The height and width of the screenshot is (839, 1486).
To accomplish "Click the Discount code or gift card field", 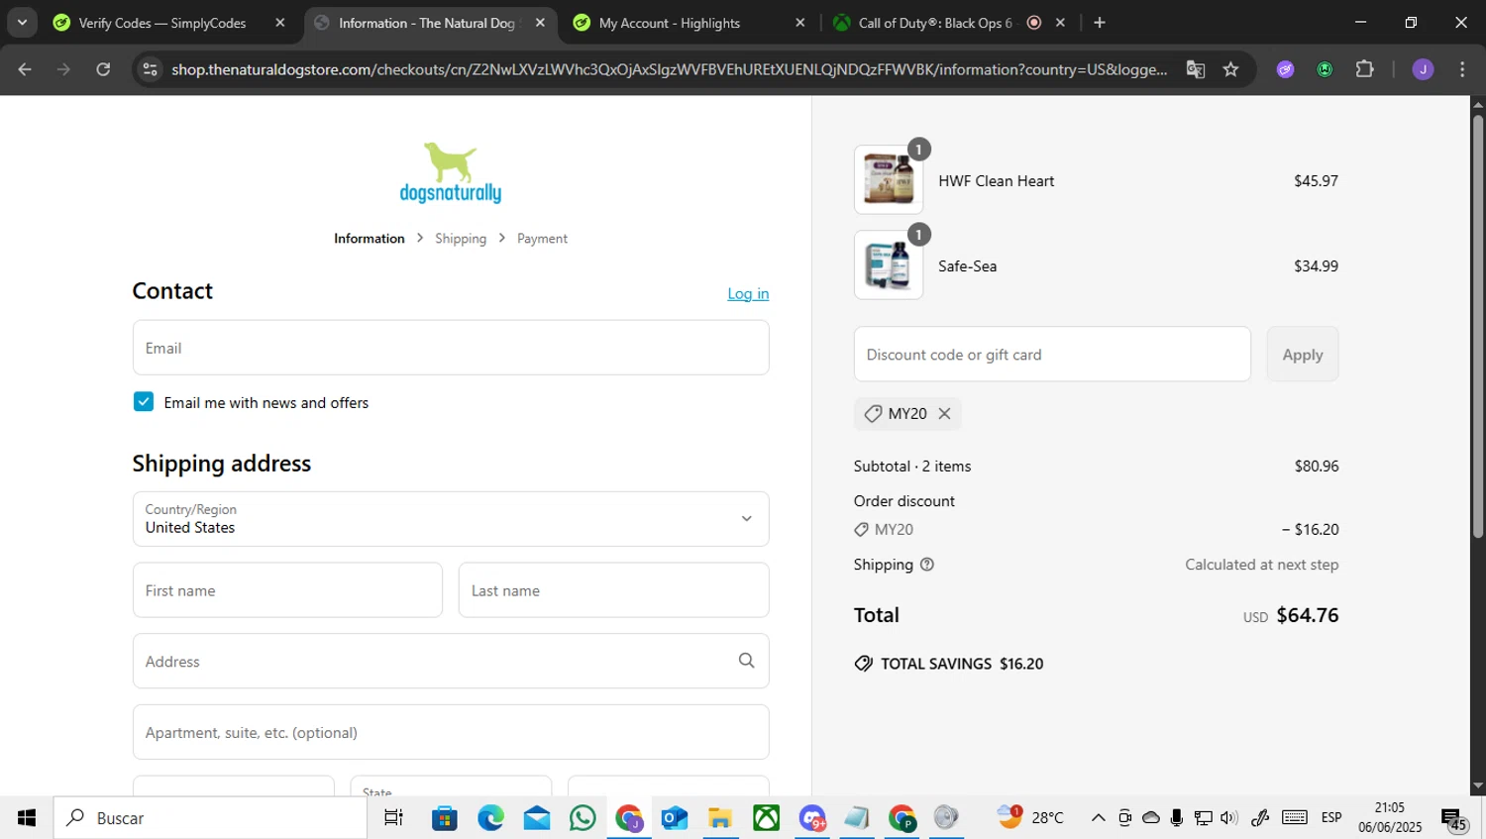I will (1052, 354).
